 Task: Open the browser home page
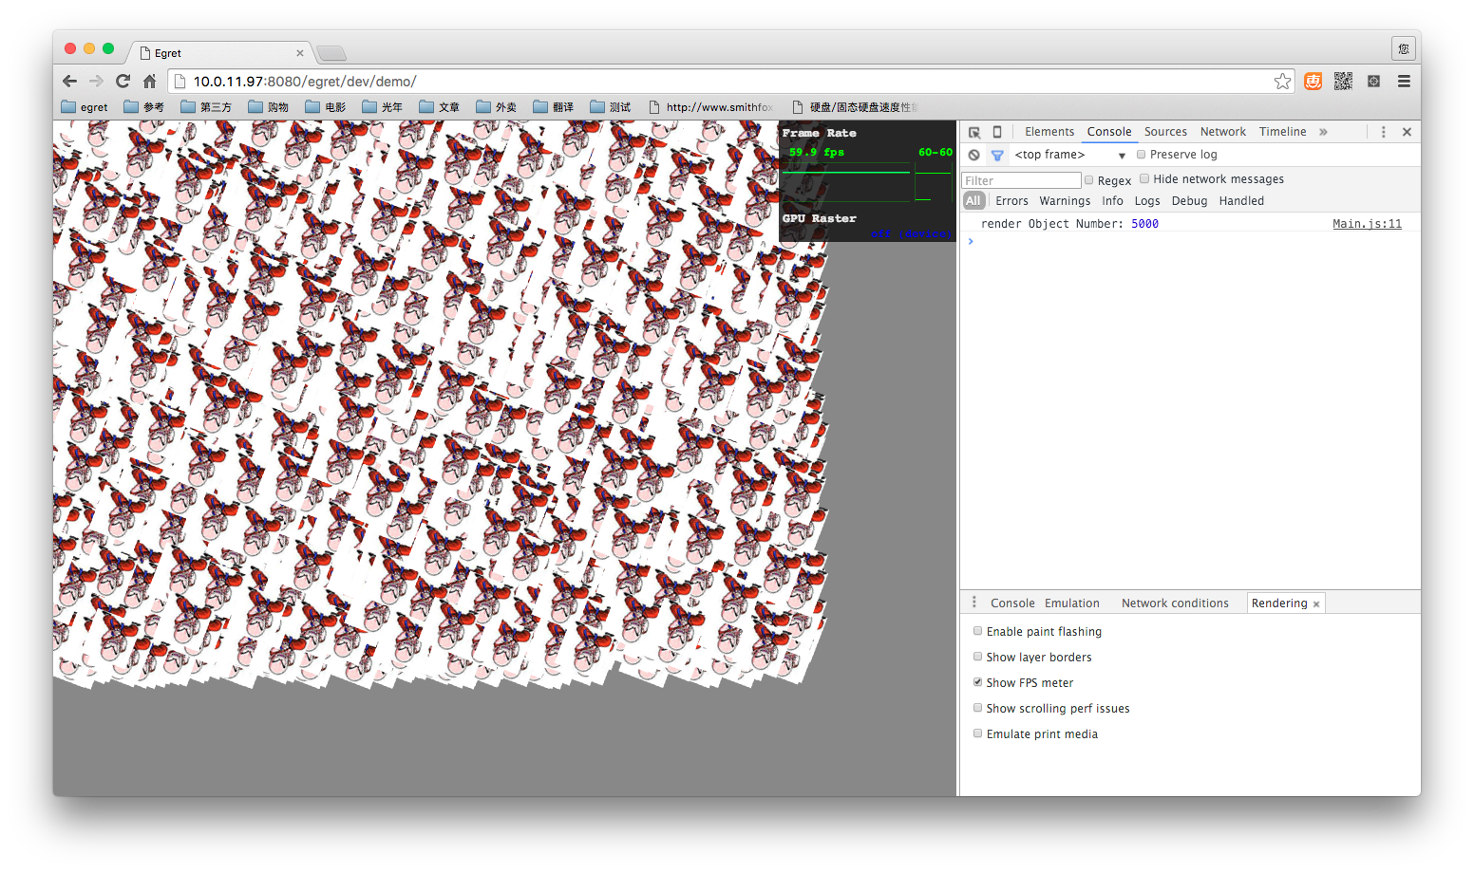149,82
